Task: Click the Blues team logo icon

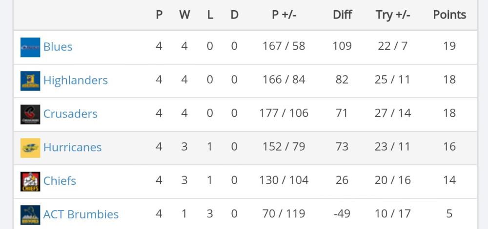Action: coord(30,48)
